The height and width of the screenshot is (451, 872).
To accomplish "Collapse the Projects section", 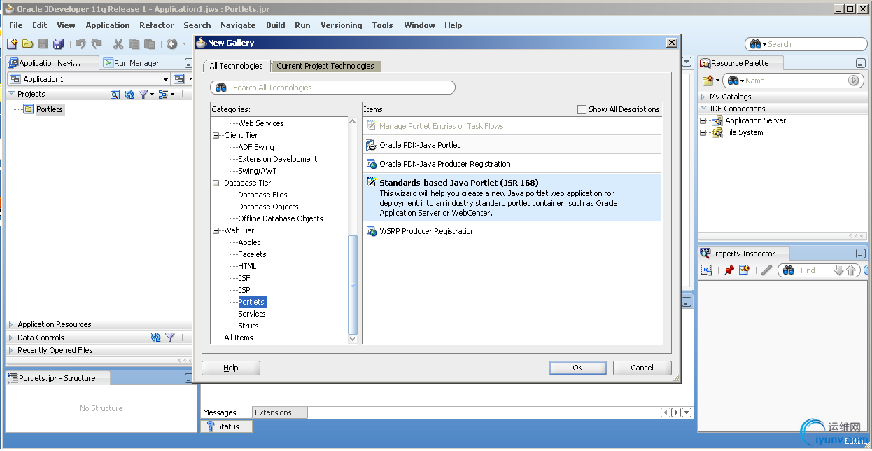I will coord(11,94).
